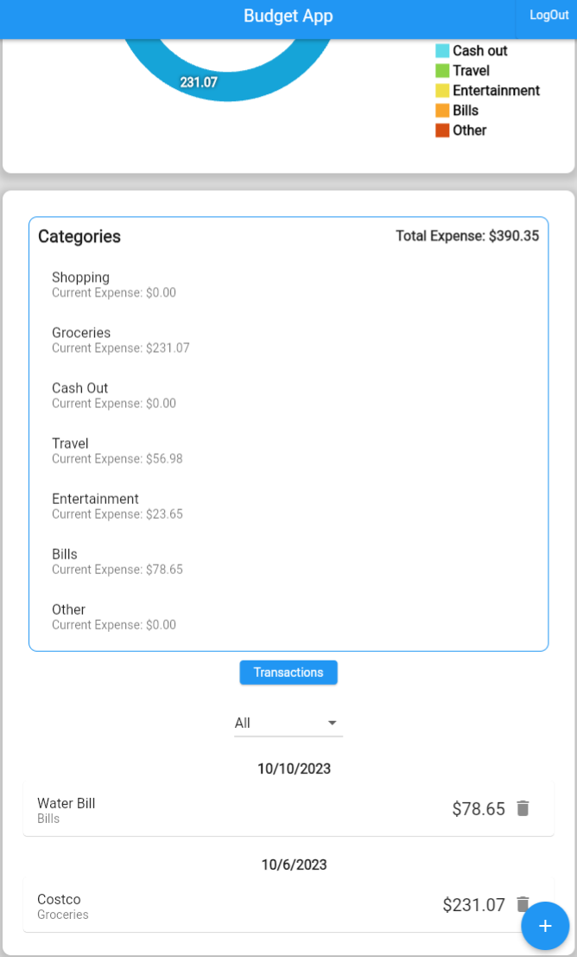Viewport: 577px width, 957px height.
Task: Click the Budget App title bar
Action: pyautogui.click(x=288, y=15)
